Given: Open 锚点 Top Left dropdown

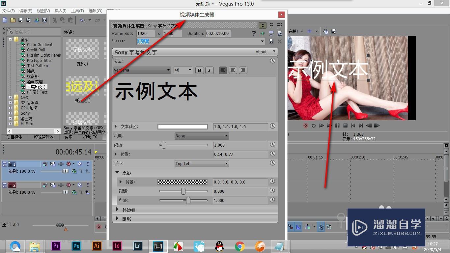Looking at the screenshot, I should [x=202, y=163].
